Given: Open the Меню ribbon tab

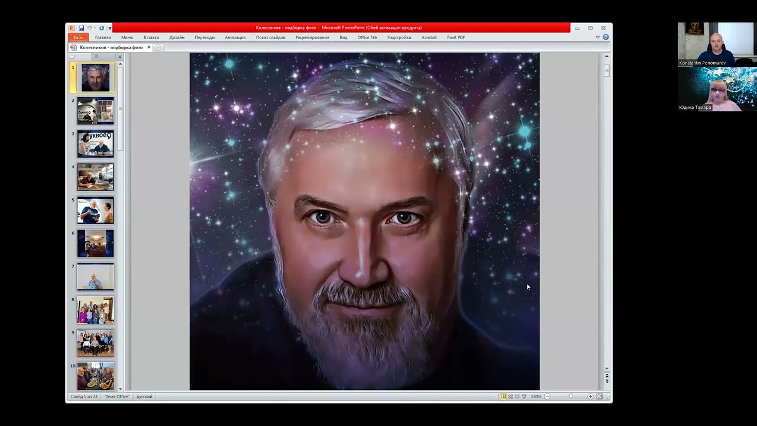Looking at the screenshot, I should pyautogui.click(x=127, y=37).
